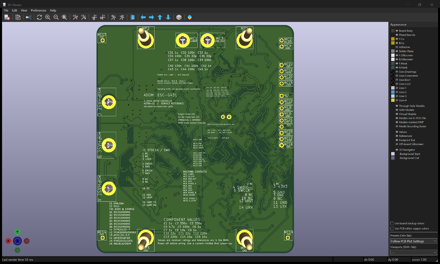Toggle visibility eye for F.Cu layer
This screenshot has height=264, width=440.
397,39
